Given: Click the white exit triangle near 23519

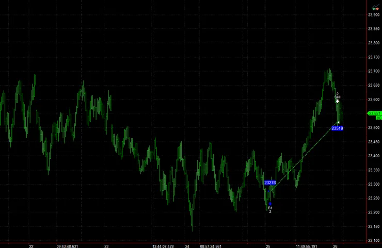Looking at the screenshot, I should coord(339,122).
